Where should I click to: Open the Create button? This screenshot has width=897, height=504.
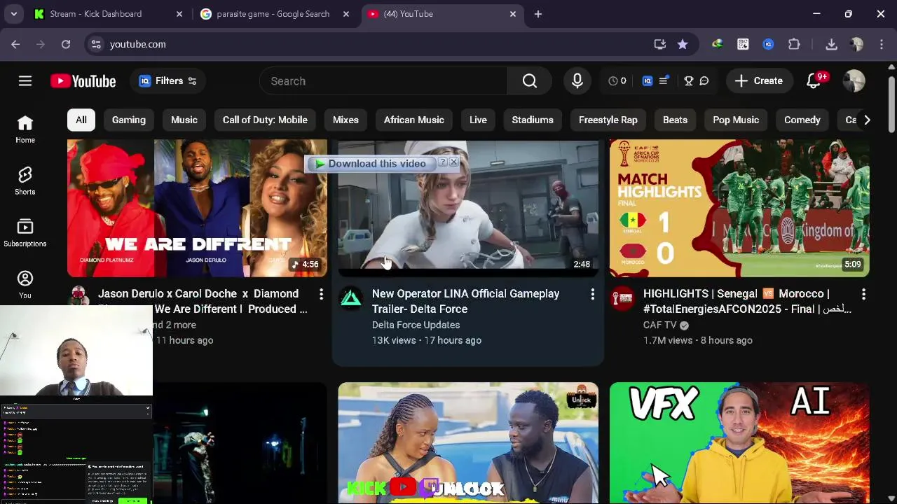click(759, 81)
